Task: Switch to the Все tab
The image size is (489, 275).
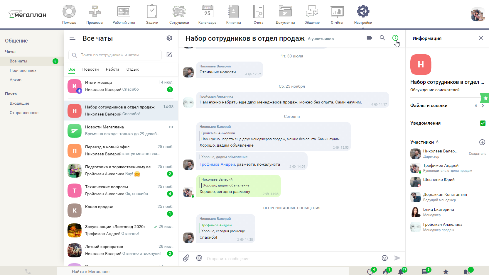Action: (72, 69)
